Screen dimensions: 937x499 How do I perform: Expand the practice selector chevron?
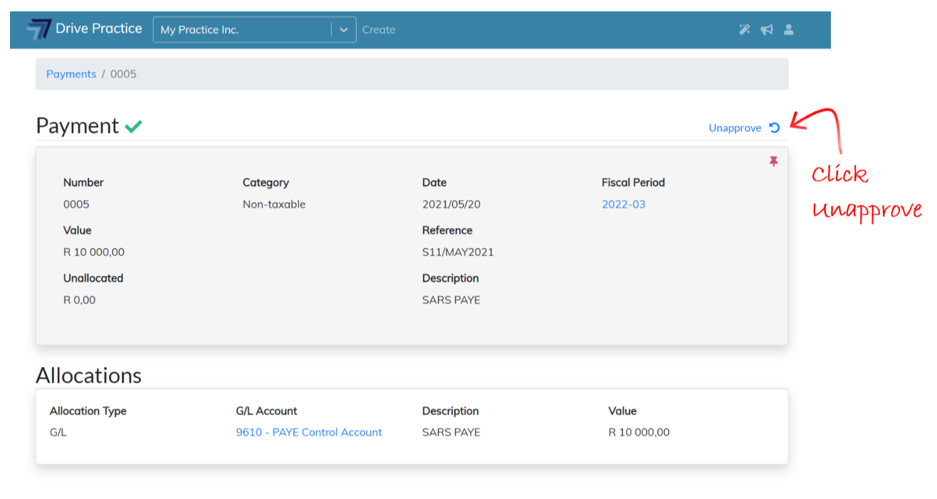pyautogui.click(x=343, y=30)
